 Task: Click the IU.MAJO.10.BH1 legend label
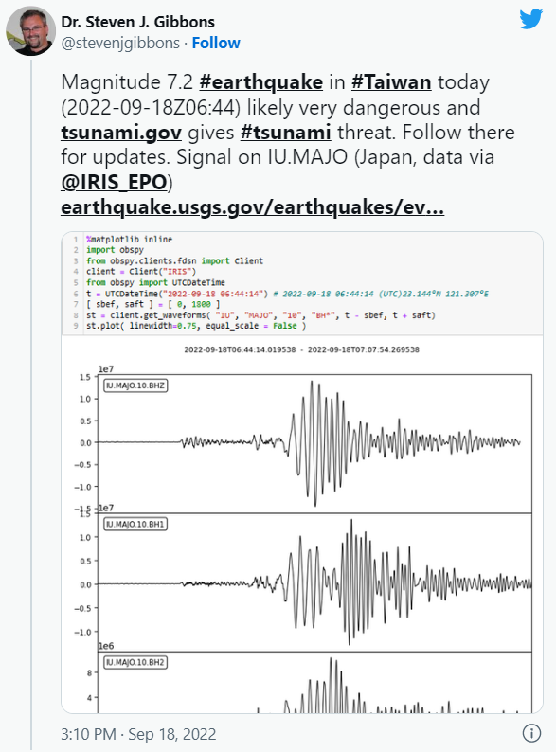[135, 524]
